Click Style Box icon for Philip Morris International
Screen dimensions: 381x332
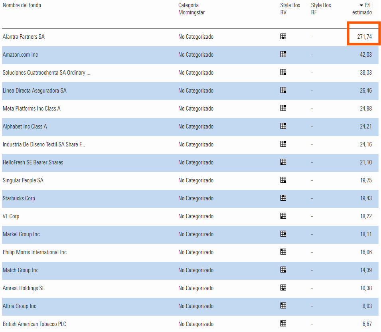click(283, 252)
